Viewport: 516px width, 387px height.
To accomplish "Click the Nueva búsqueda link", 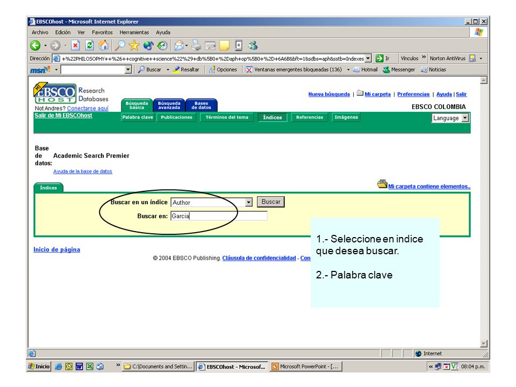I will [x=329, y=94].
